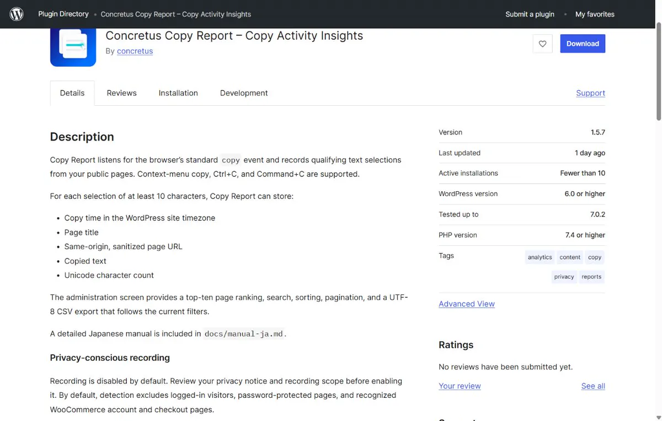The width and height of the screenshot is (662, 421).
Task: Click the 'Fewer than 10' installations value
Action: (583, 174)
